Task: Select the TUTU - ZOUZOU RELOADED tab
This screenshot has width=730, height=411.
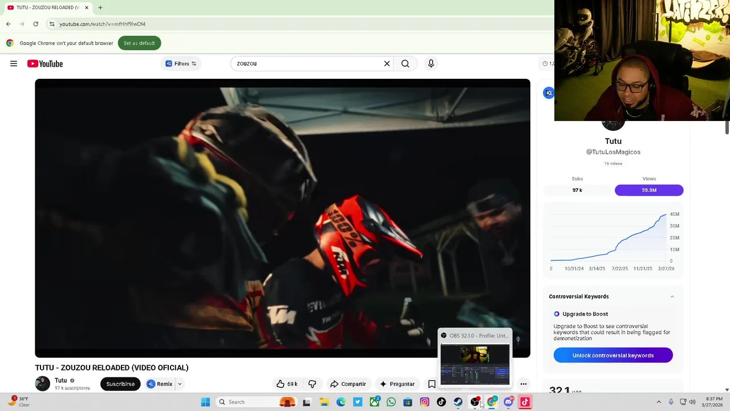Action: [x=48, y=7]
